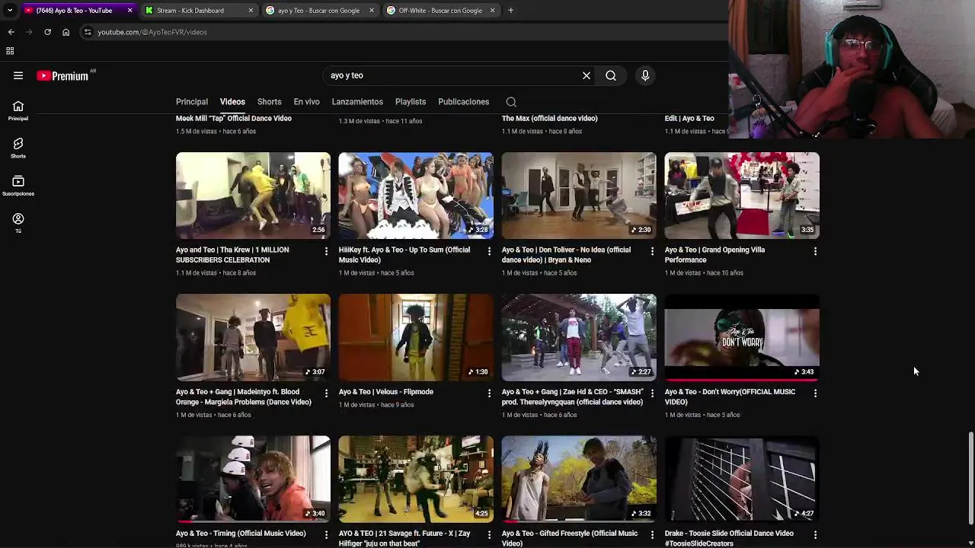Viewport: 975px width, 548px height.
Task: Play the 2:30 Don Toliver No Idea thumbnail
Action: pyautogui.click(x=579, y=196)
